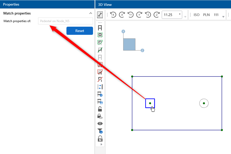Select the 111 view preset
This screenshot has width=231, height=154.
tap(216, 15)
